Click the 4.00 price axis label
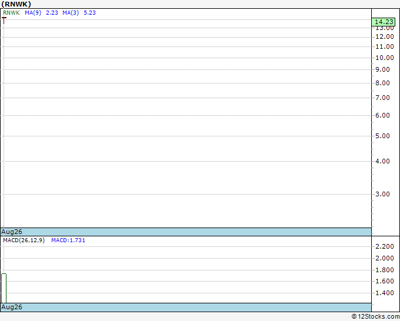 pyautogui.click(x=382, y=162)
